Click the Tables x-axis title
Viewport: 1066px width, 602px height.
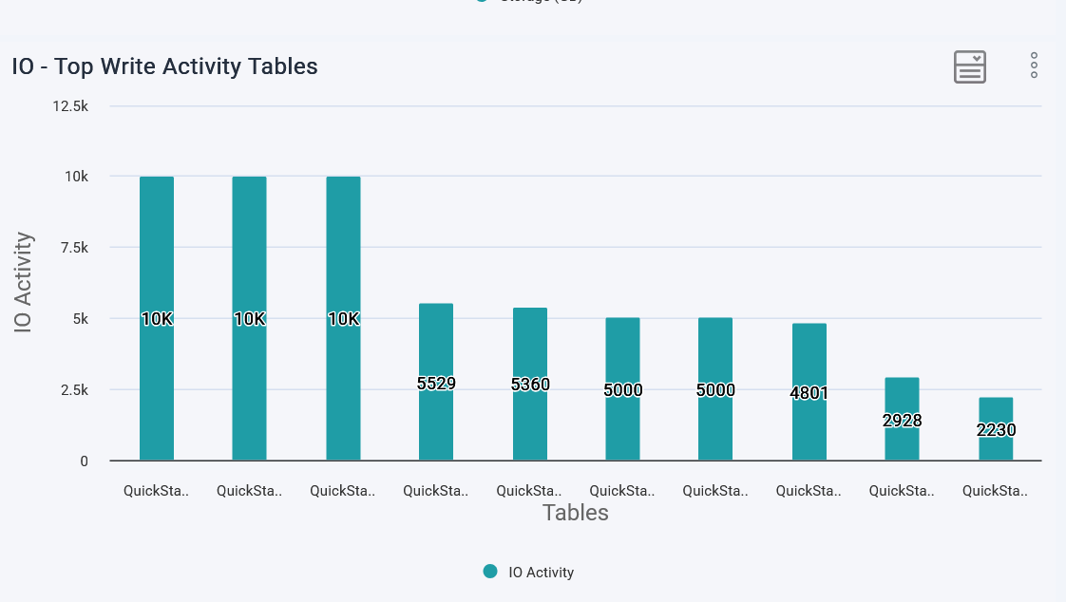pos(575,514)
